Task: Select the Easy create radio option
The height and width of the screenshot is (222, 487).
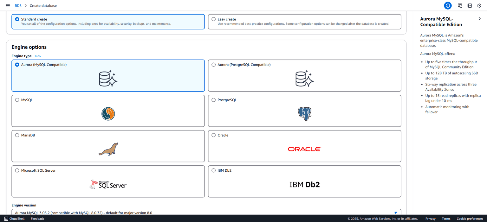Action: coord(214,19)
